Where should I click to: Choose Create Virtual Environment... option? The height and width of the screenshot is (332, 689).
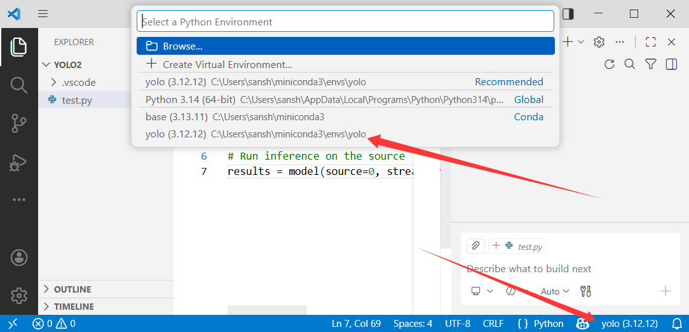tap(345, 64)
